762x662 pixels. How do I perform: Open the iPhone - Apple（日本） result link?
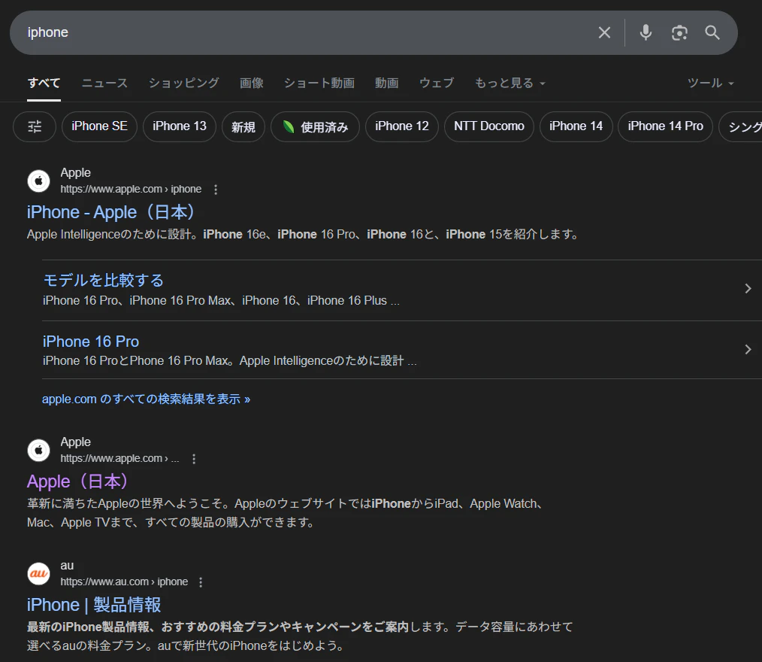click(110, 212)
